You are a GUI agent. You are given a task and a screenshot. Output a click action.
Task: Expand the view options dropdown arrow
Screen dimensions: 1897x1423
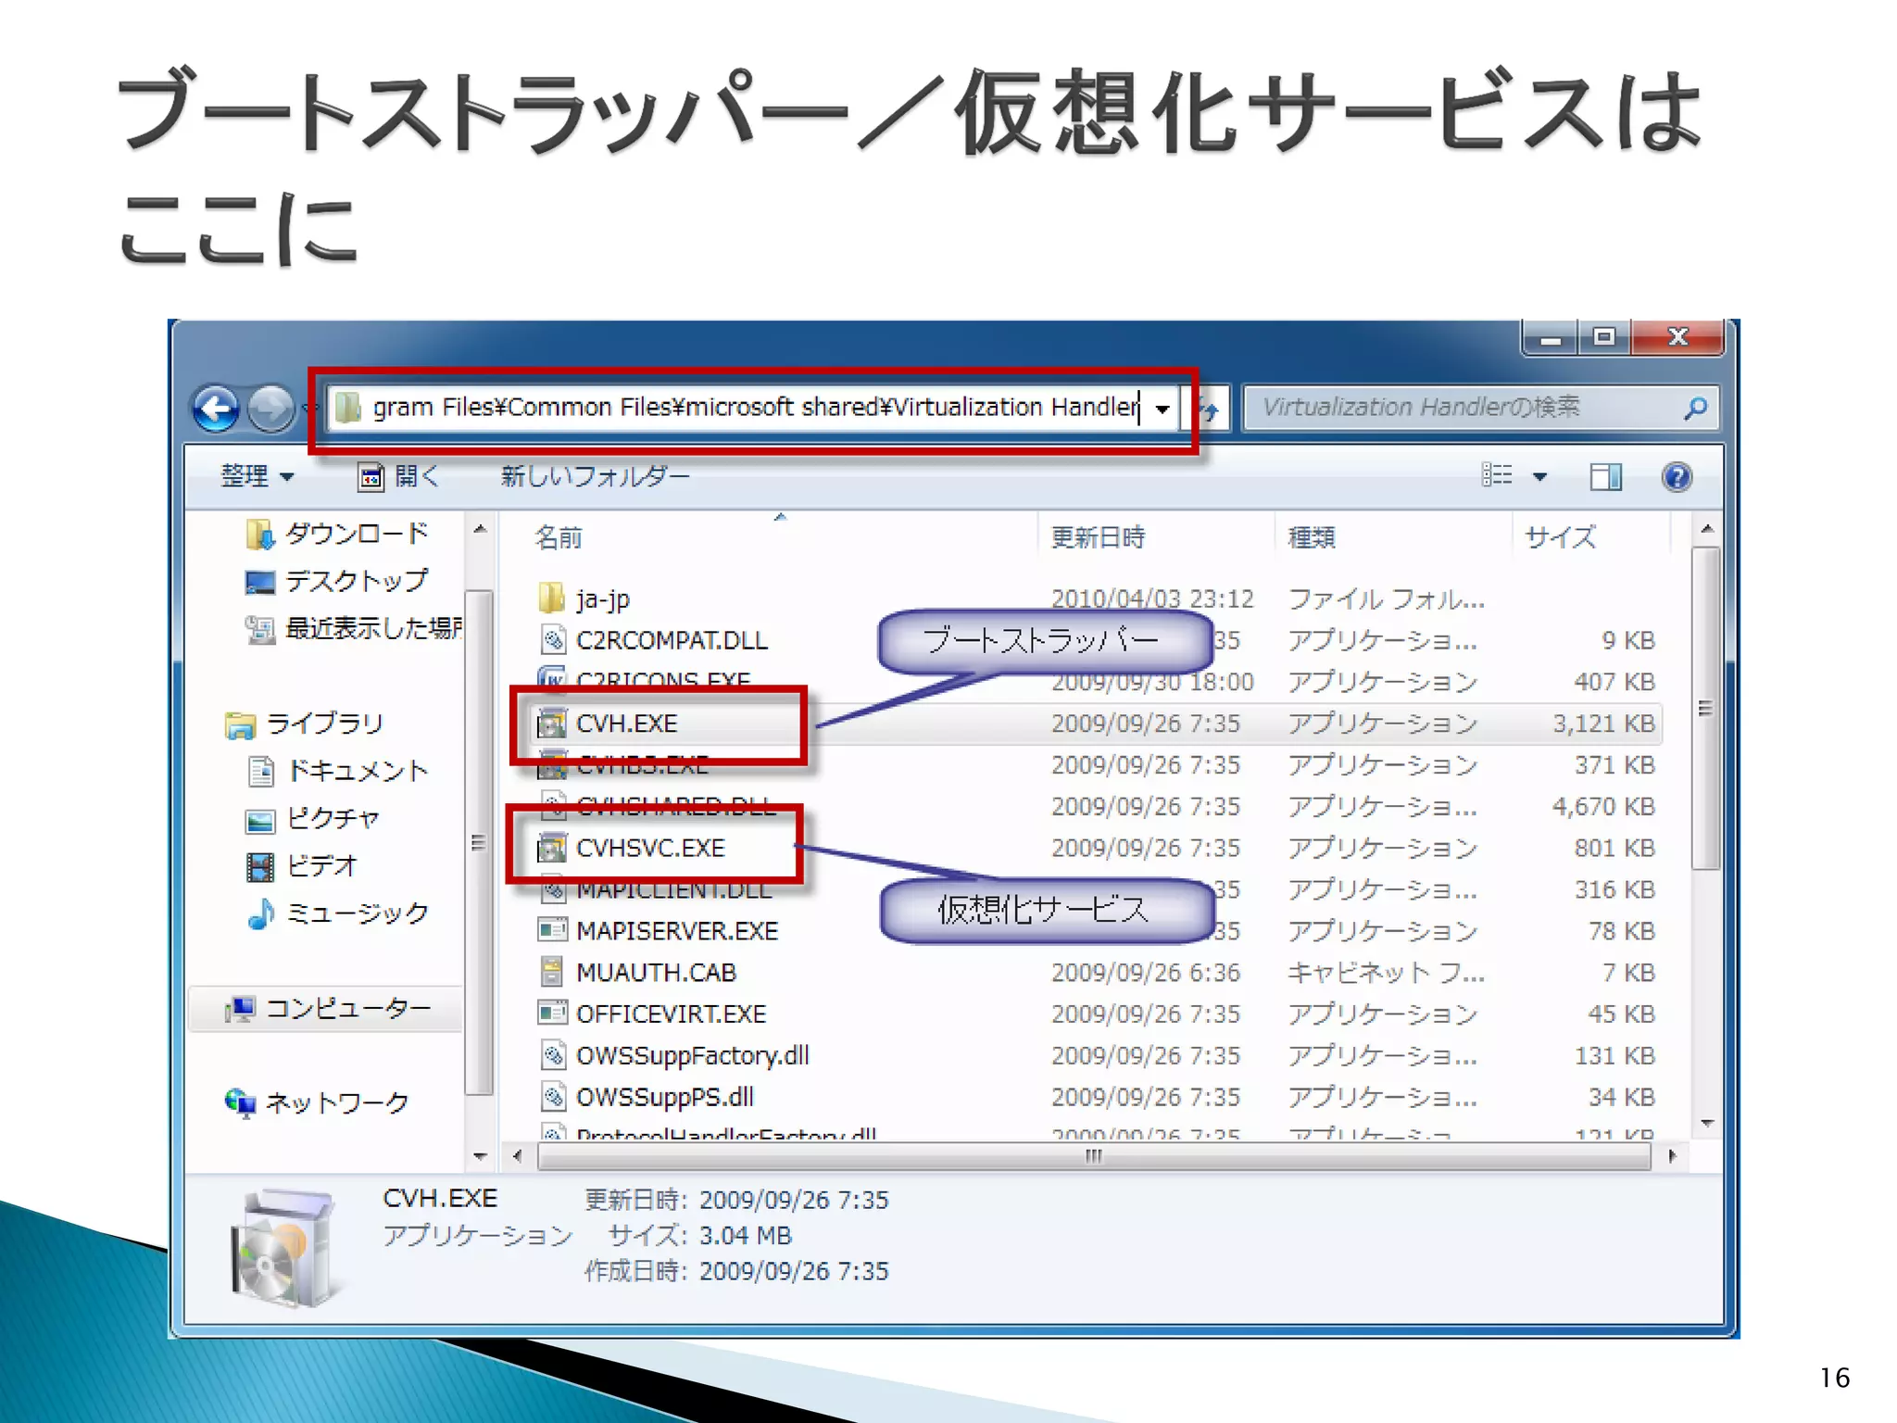1539,477
